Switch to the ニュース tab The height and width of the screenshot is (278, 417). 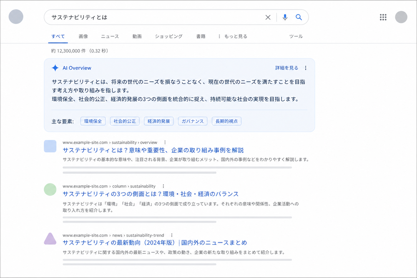[110, 36]
